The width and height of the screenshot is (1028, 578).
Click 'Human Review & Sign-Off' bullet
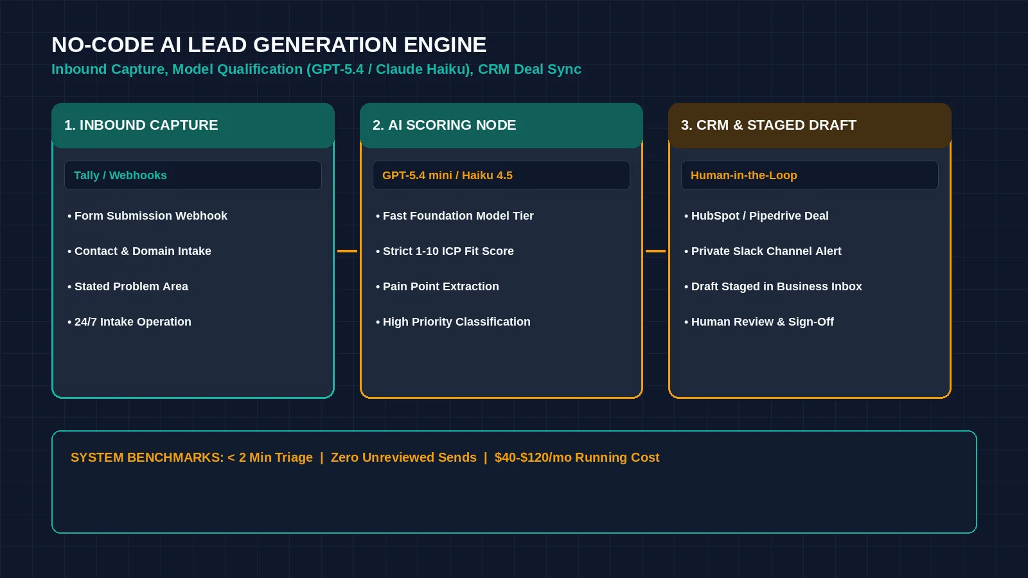pos(759,322)
